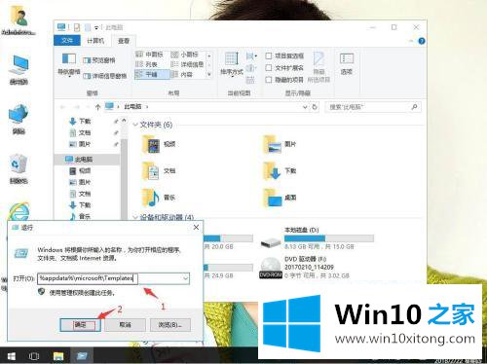Open Task View on the taskbar
This screenshot has height=364, width=487.
(34, 356)
